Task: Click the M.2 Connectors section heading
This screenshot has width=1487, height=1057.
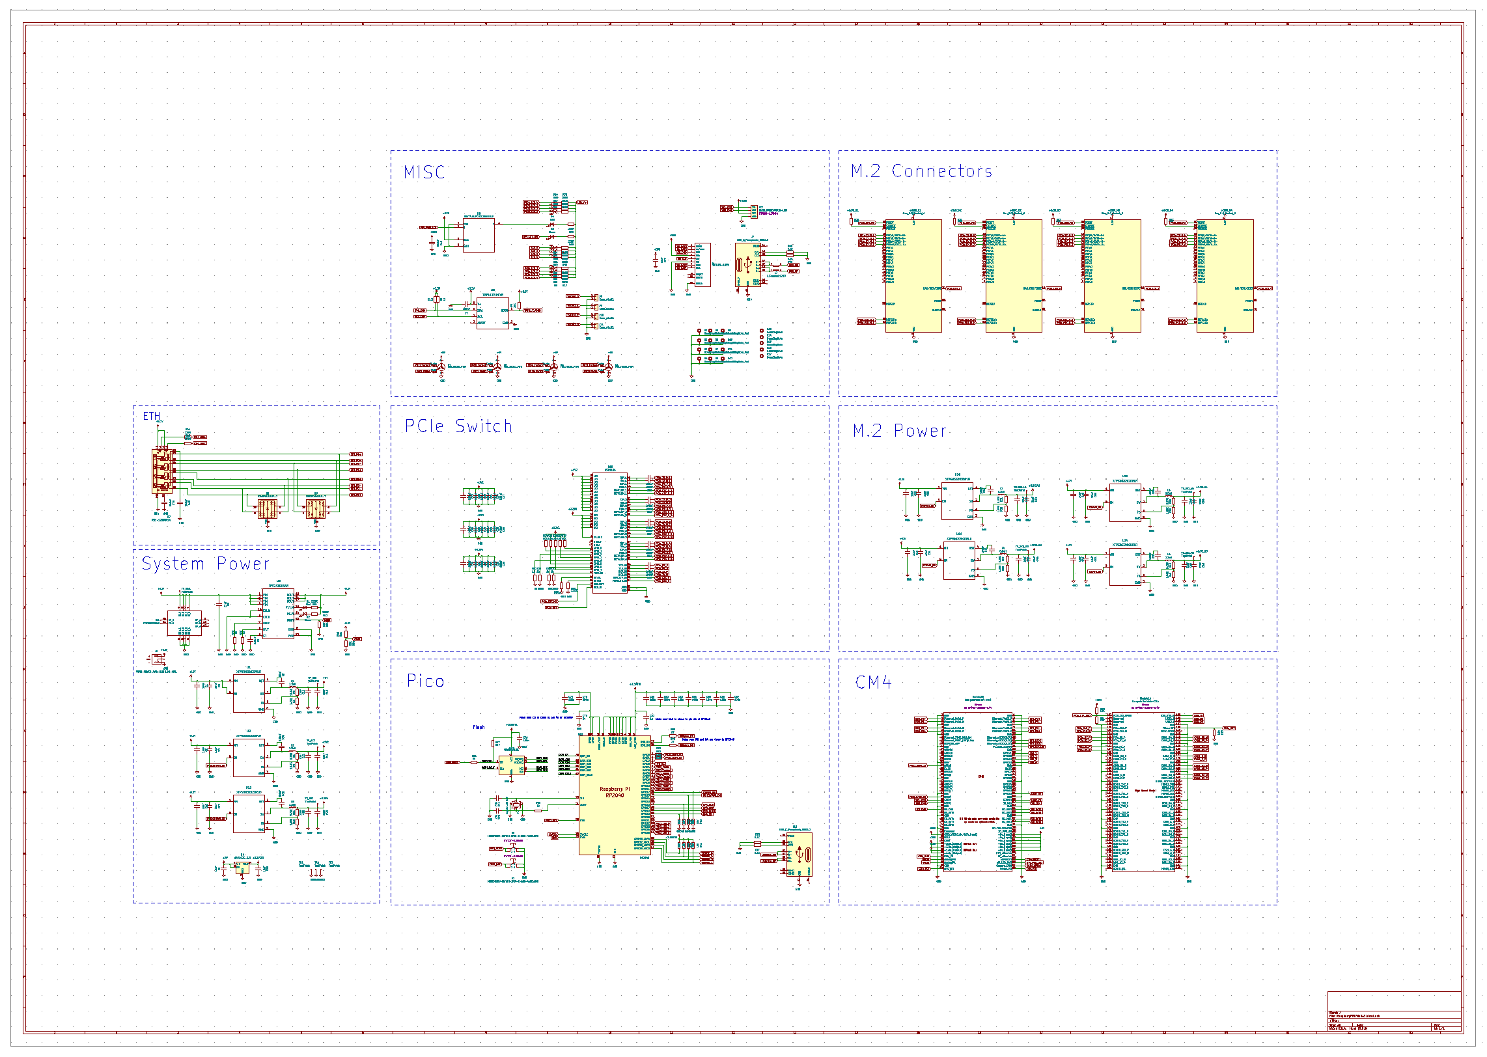Action: (x=921, y=171)
